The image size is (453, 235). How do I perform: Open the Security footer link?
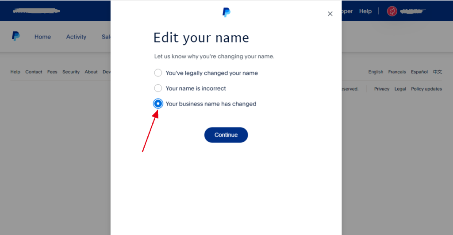71,72
